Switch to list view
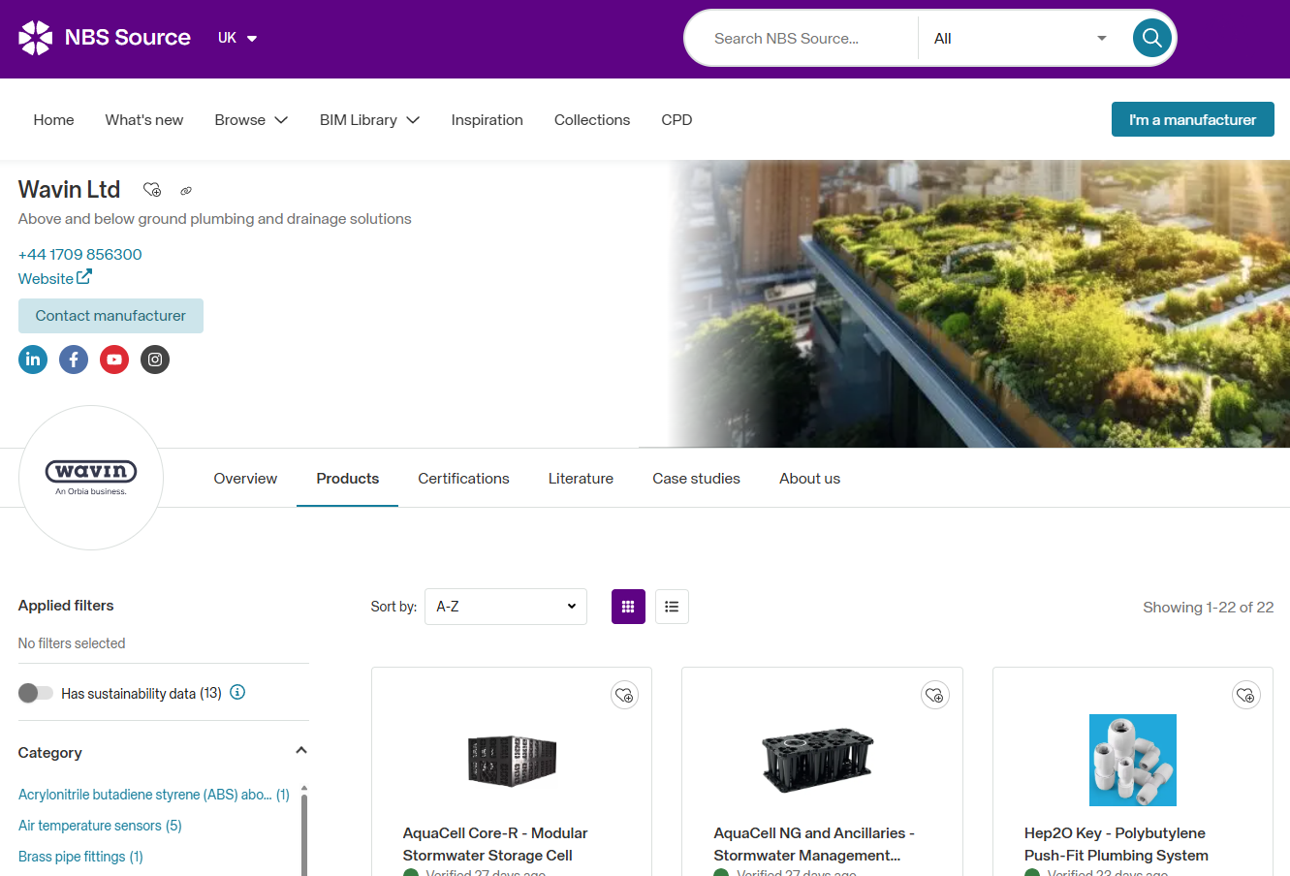The image size is (1290, 876). pyautogui.click(x=672, y=607)
